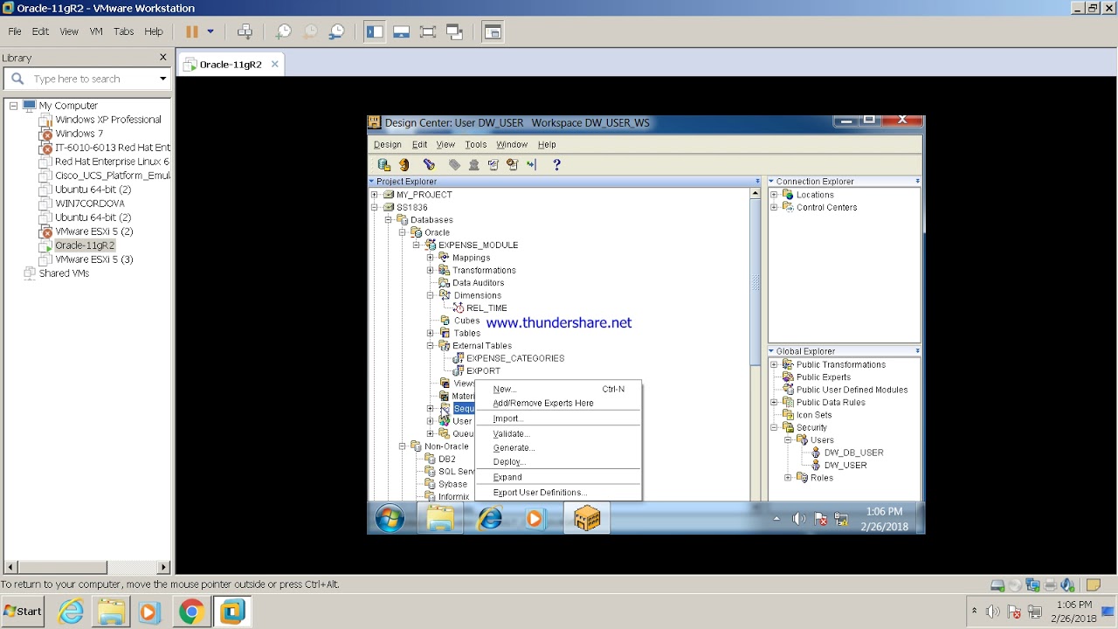Click the Security folder icon in Global Explorer
1118x629 pixels.
point(788,428)
